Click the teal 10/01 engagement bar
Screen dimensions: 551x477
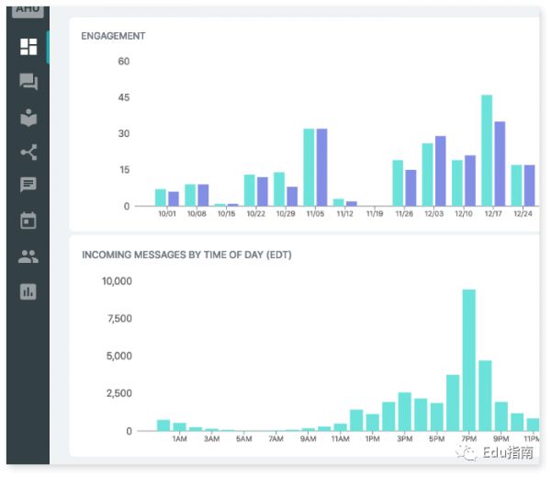(x=161, y=198)
